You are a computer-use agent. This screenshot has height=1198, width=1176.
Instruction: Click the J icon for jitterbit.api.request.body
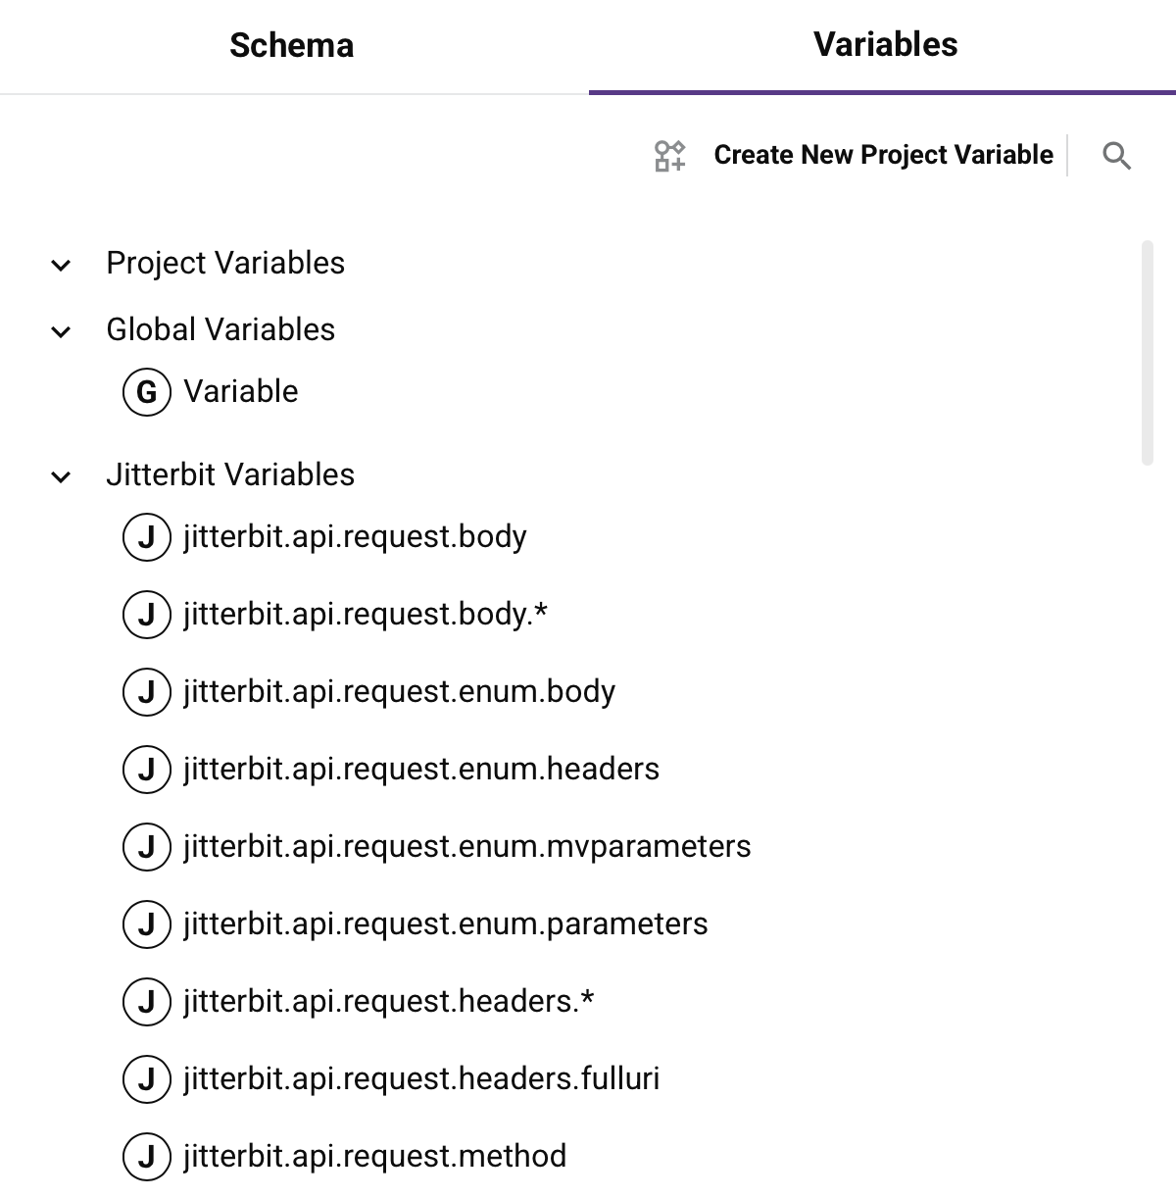(x=146, y=537)
